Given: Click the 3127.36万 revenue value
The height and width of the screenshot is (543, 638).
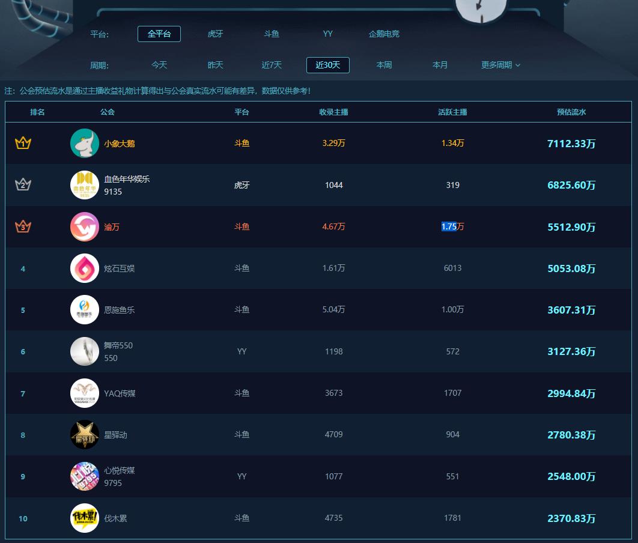Looking at the screenshot, I should click(x=571, y=351).
